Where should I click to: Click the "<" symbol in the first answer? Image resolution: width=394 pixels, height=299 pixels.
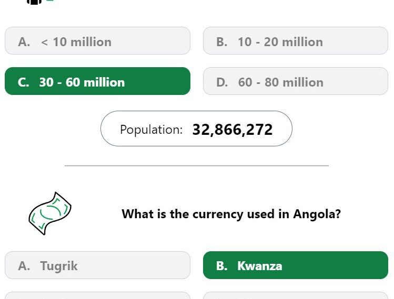click(x=44, y=42)
